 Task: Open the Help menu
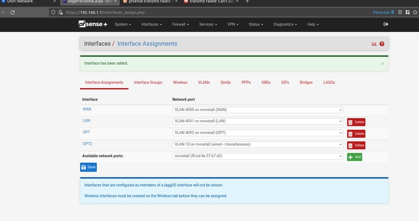click(313, 24)
